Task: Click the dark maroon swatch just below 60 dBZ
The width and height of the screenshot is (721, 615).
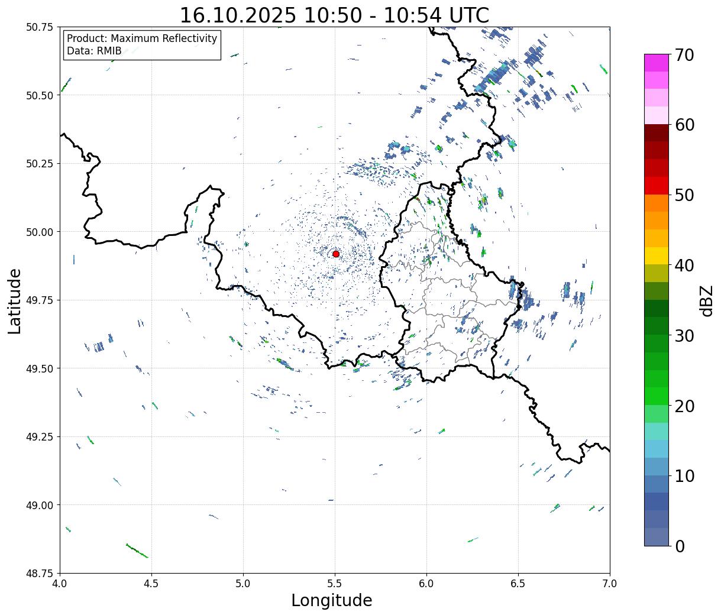Action: [x=657, y=133]
